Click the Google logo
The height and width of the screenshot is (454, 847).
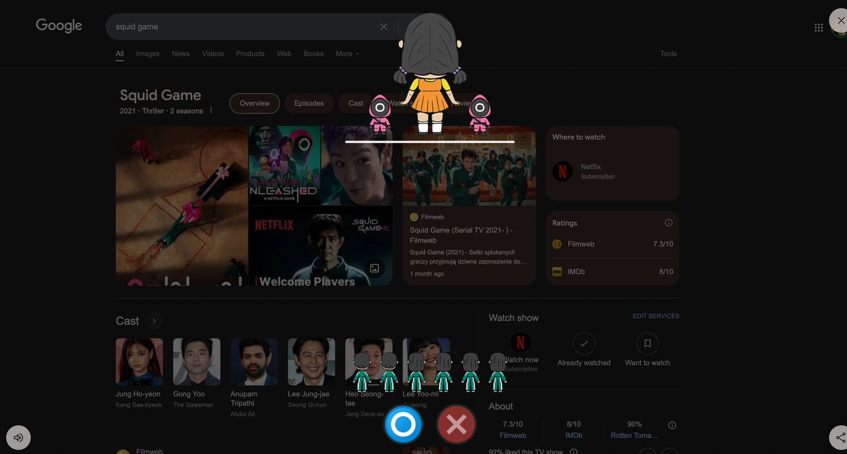click(x=59, y=26)
